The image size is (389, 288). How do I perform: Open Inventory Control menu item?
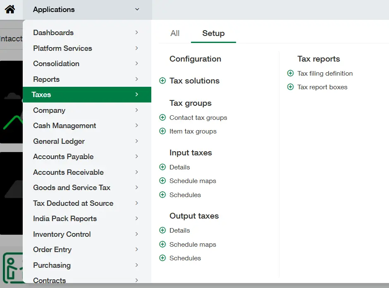coord(87,234)
